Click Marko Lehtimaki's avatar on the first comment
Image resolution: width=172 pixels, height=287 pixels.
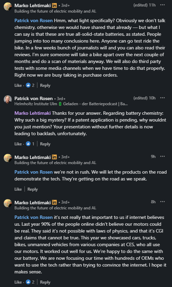pyautogui.click(x=8, y=6)
